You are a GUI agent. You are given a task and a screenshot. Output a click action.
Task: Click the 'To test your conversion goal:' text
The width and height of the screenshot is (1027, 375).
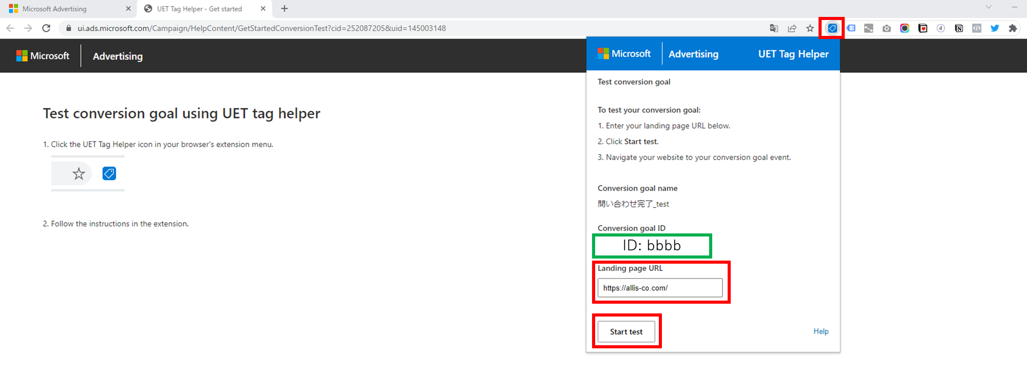click(649, 110)
